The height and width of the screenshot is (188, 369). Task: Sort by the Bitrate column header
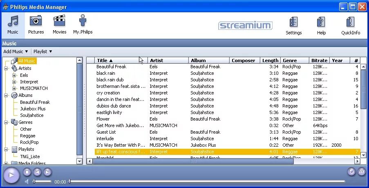319,60
